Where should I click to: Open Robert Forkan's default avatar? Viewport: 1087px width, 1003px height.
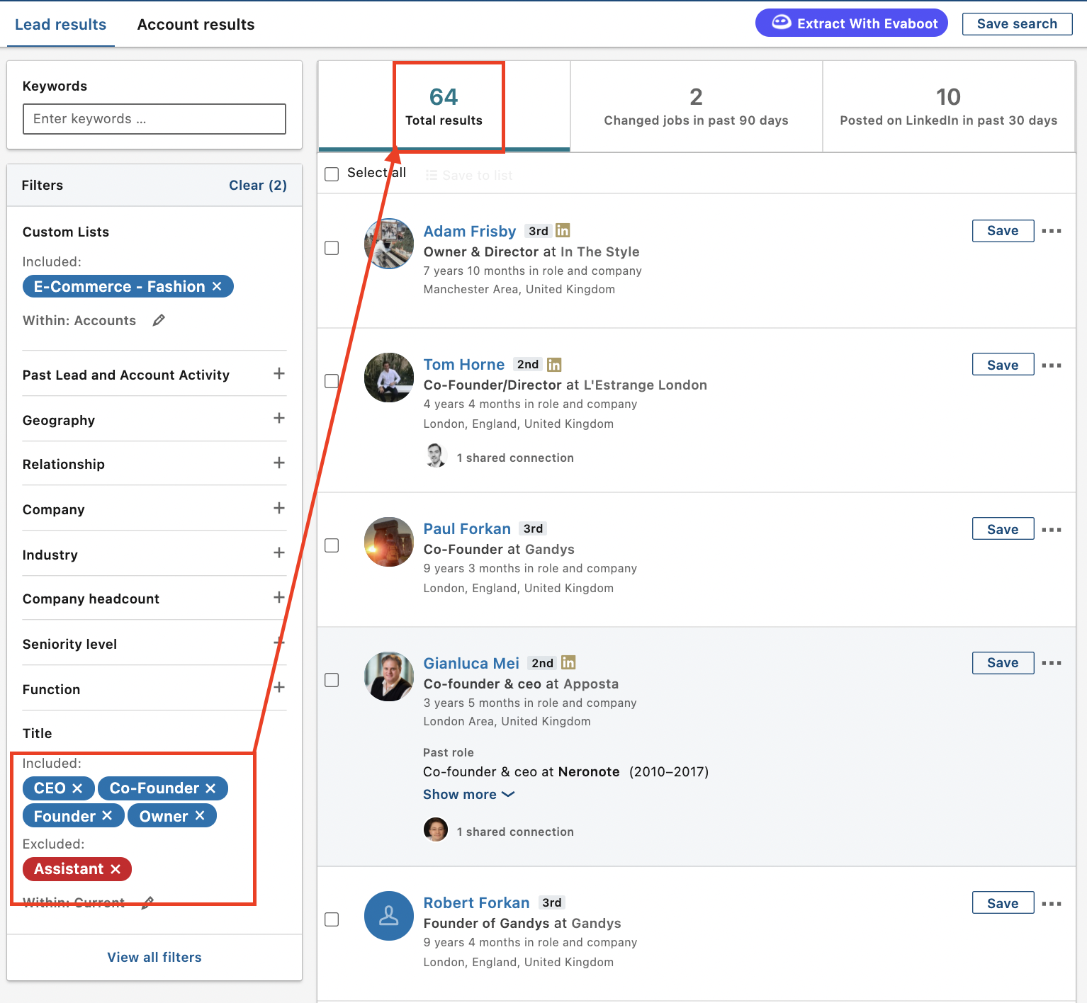tap(389, 916)
